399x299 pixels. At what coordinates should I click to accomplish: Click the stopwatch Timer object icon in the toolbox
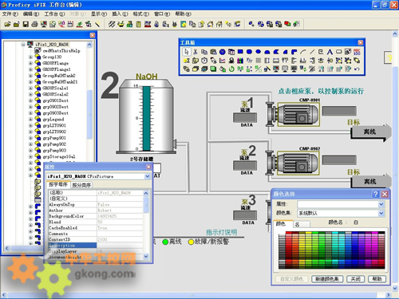tap(204, 61)
